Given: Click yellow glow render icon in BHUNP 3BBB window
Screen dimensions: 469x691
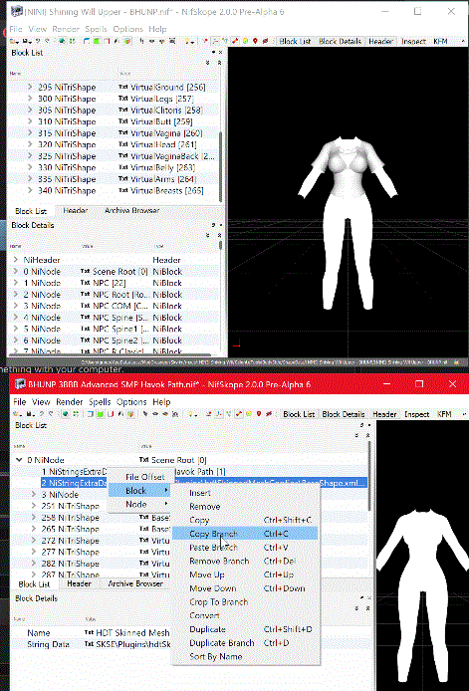Looking at the screenshot, I should point(249,414).
